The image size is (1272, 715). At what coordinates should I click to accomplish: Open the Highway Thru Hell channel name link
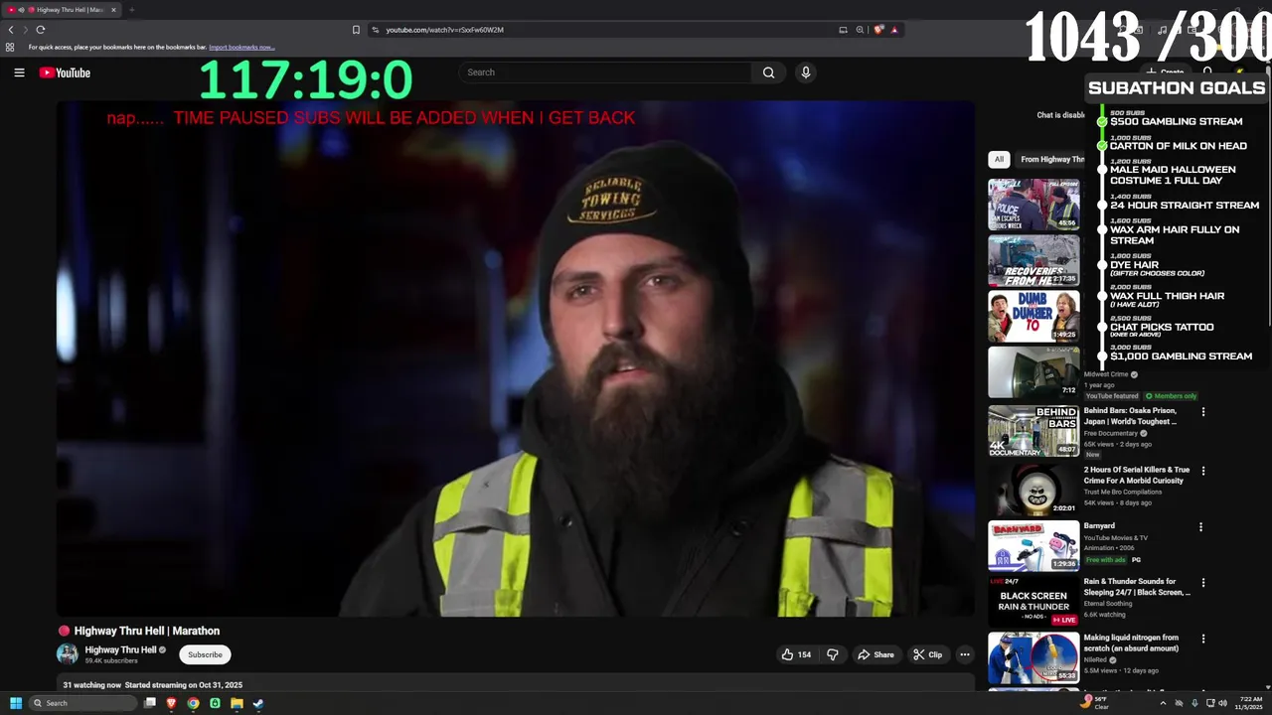pos(120,649)
